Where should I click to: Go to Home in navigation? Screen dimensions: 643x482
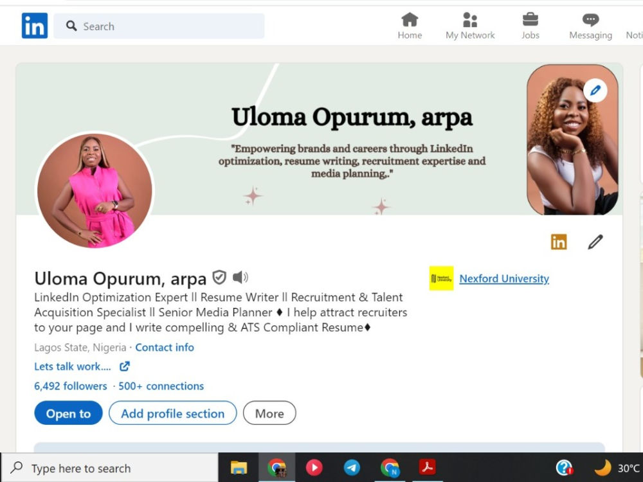pyautogui.click(x=410, y=26)
